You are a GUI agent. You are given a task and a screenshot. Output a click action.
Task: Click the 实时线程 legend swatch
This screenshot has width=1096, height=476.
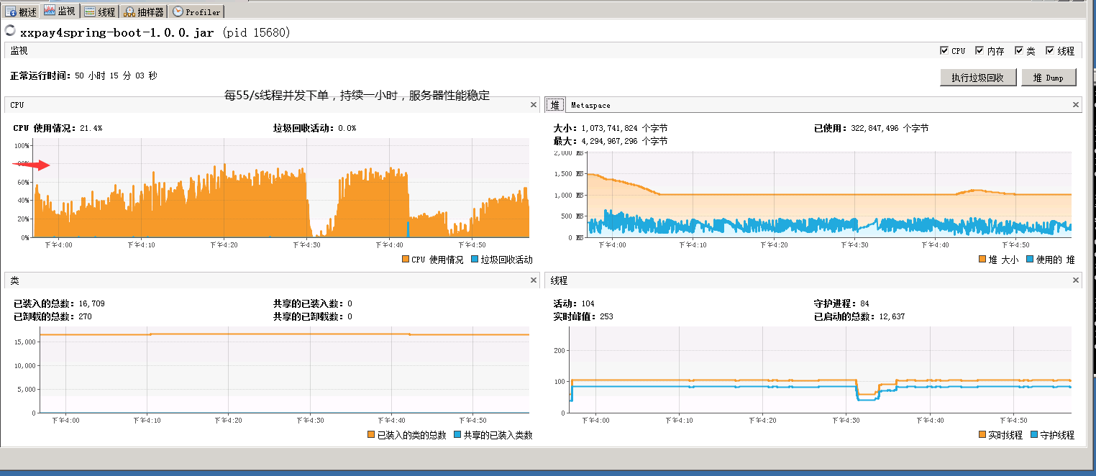(982, 435)
